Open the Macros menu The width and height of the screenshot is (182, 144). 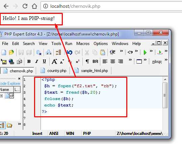pyautogui.click(x=83, y=44)
